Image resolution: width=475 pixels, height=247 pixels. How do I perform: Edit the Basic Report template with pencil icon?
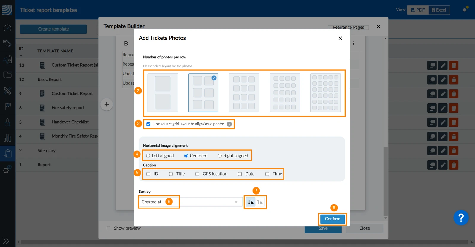[443, 80]
